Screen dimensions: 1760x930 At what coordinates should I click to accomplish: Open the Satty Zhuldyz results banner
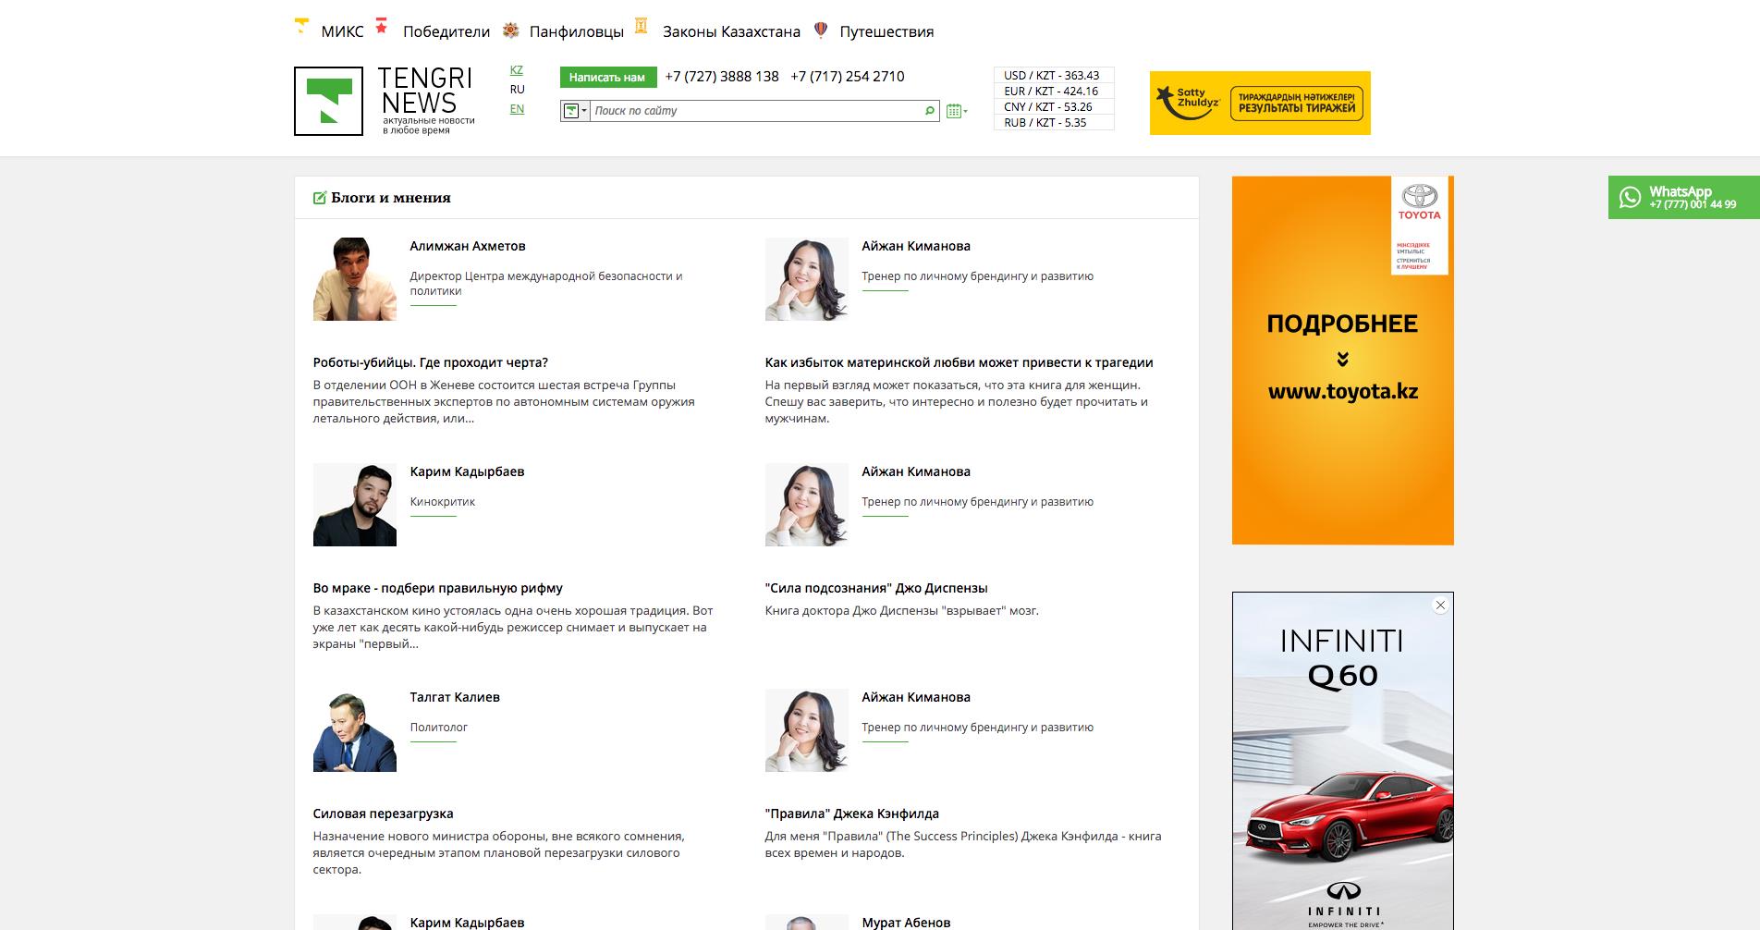[x=1260, y=103]
